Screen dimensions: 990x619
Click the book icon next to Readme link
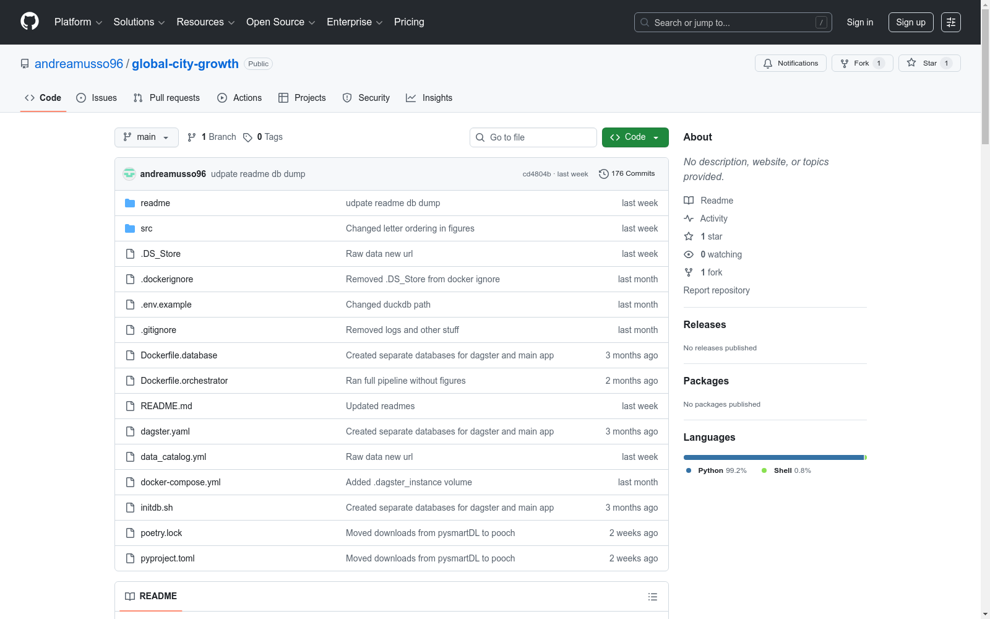(689, 201)
